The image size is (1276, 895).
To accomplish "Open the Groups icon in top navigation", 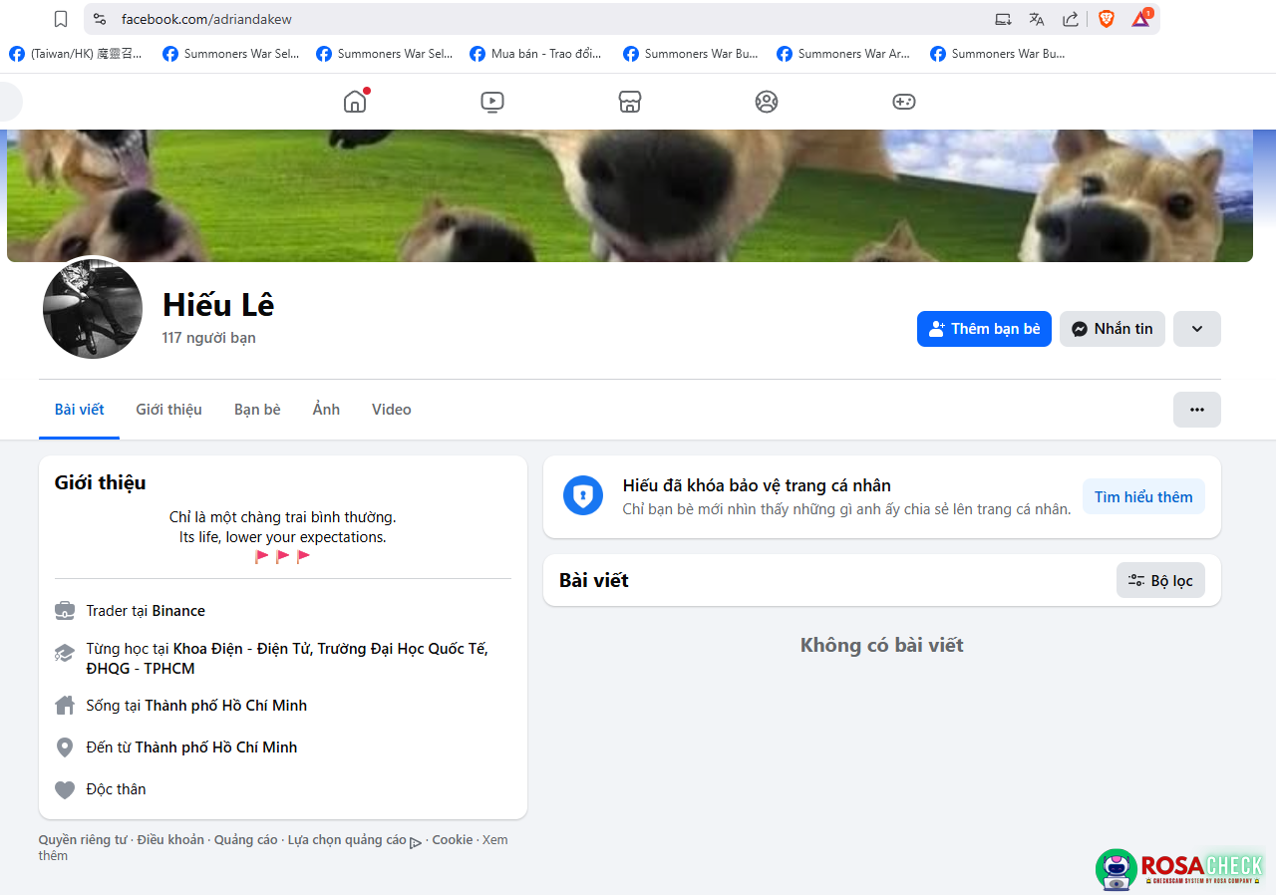I will point(767,102).
